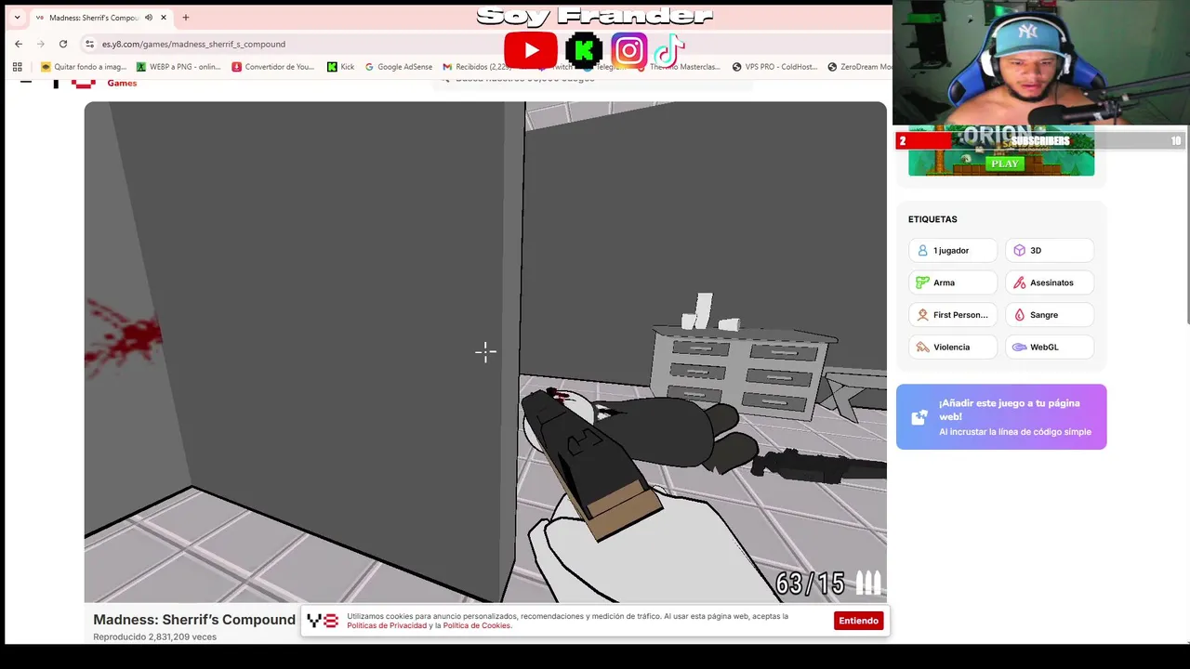Screen dimensions: 1190x669
Task: Click the subscribers goal progress bar
Action: pos(1040,141)
